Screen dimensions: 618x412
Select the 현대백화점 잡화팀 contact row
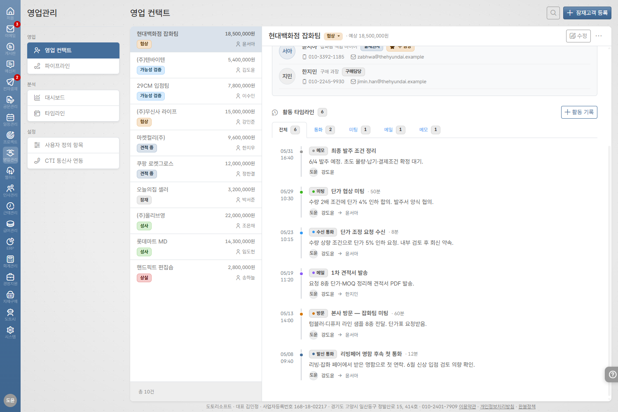point(196,39)
